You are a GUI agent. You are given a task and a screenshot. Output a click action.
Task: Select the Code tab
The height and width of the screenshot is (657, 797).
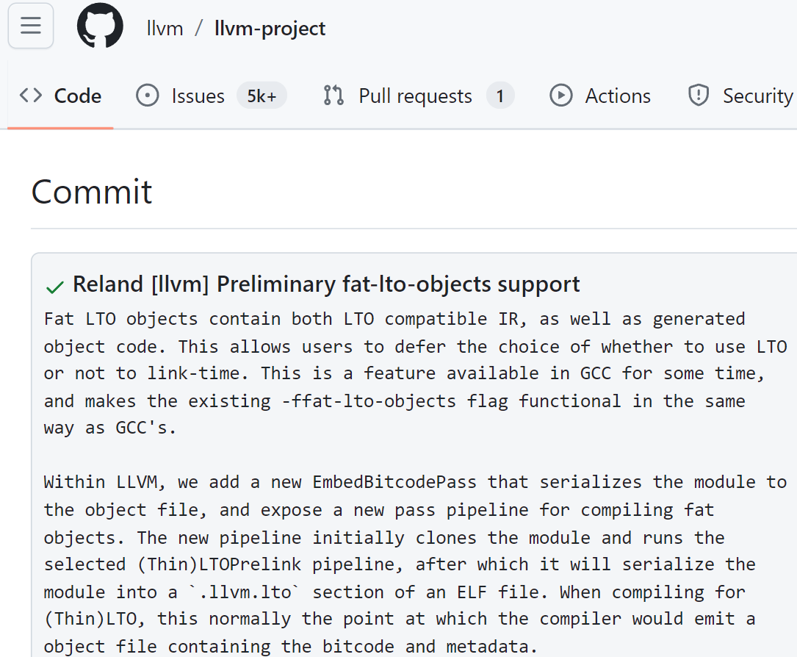pos(77,96)
